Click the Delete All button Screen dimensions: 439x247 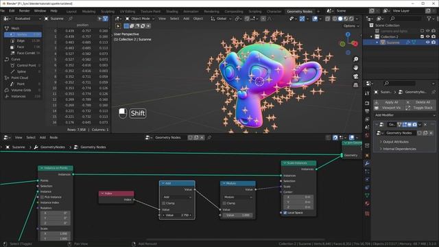[x=420, y=102]
